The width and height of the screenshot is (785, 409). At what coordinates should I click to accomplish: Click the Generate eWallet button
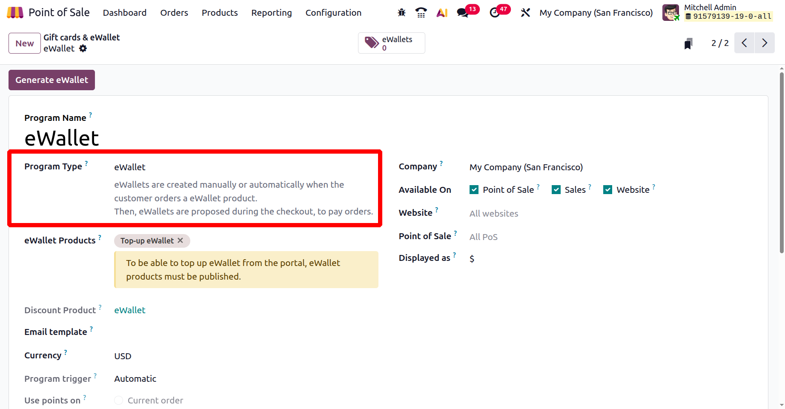(51, 80)
